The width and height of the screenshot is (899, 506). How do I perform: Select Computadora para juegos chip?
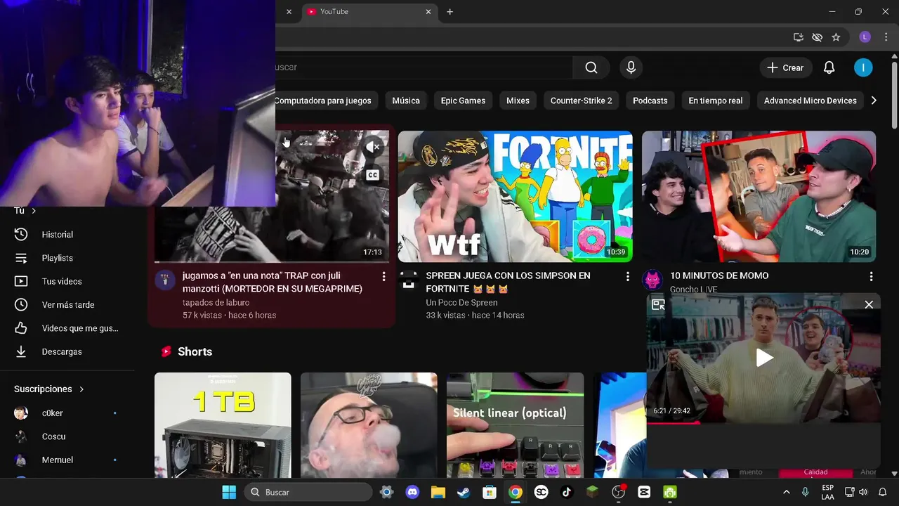[x=323, y=100]
